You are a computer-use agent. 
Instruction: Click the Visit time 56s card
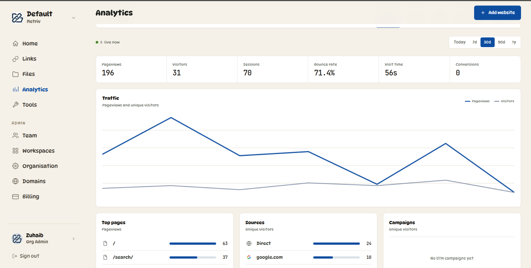(414, 69)
